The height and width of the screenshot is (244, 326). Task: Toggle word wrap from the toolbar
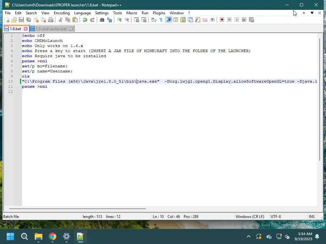154,20
